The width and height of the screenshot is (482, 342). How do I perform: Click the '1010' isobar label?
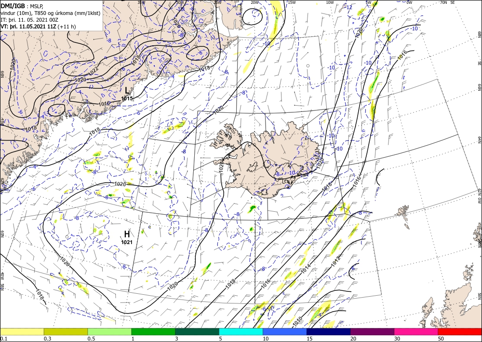[297, 322]
